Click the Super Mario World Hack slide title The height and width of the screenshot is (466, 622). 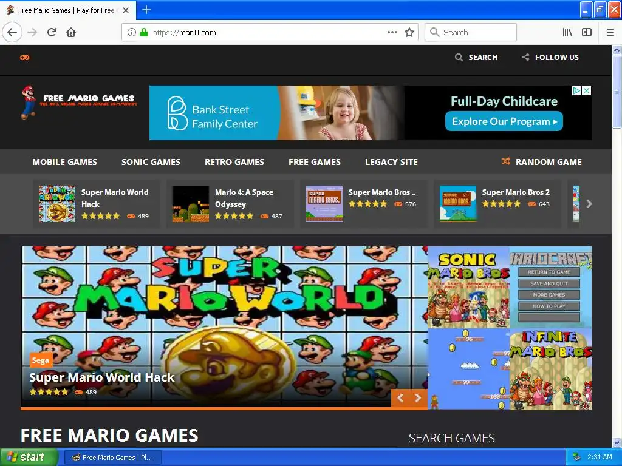tap(102, 377)
